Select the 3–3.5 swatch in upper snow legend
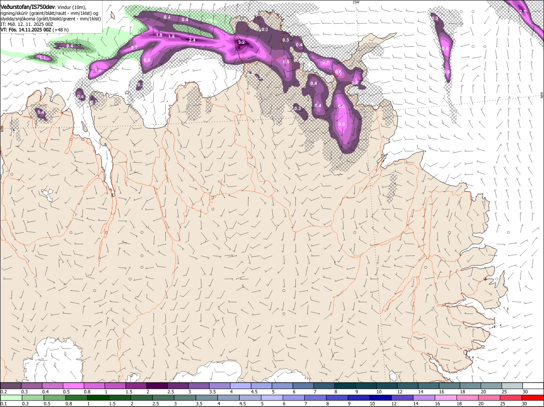544x407 pixels. 198,385
